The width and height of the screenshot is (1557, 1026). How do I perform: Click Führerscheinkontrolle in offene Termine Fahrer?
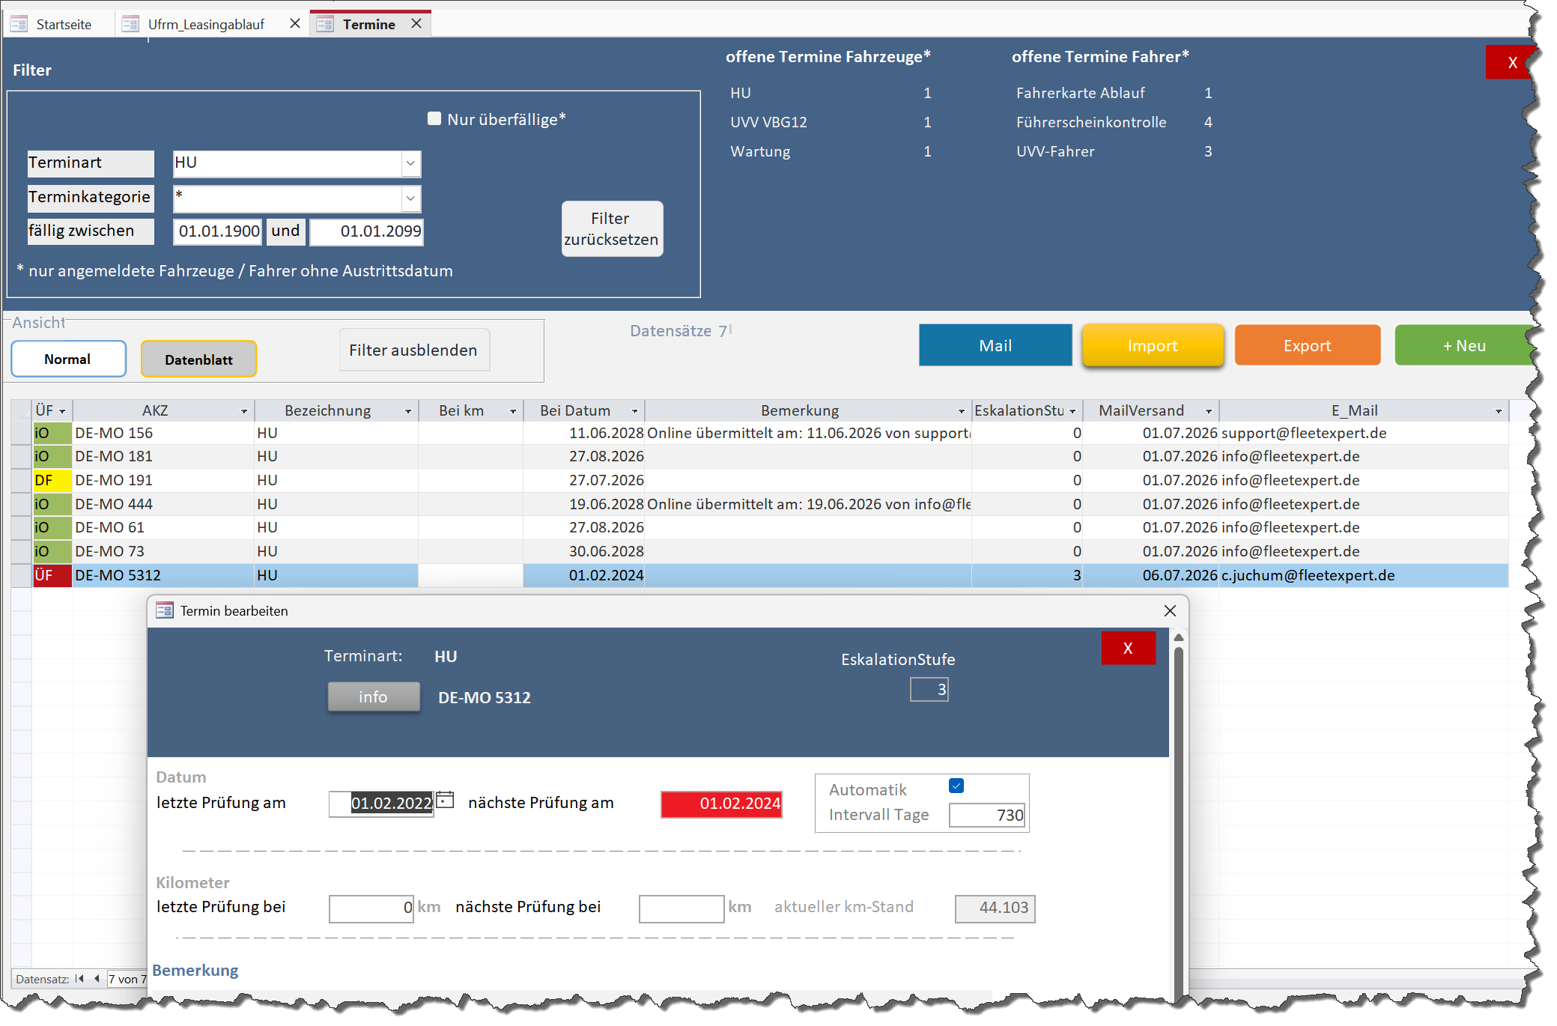(x=1091, y=122)
